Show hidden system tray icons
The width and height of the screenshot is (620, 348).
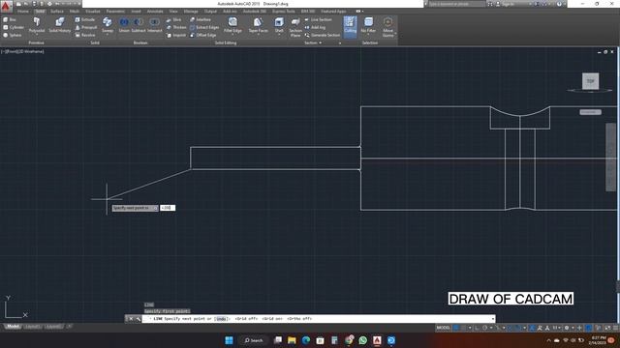pyautogui.click(x=548, y=340)
